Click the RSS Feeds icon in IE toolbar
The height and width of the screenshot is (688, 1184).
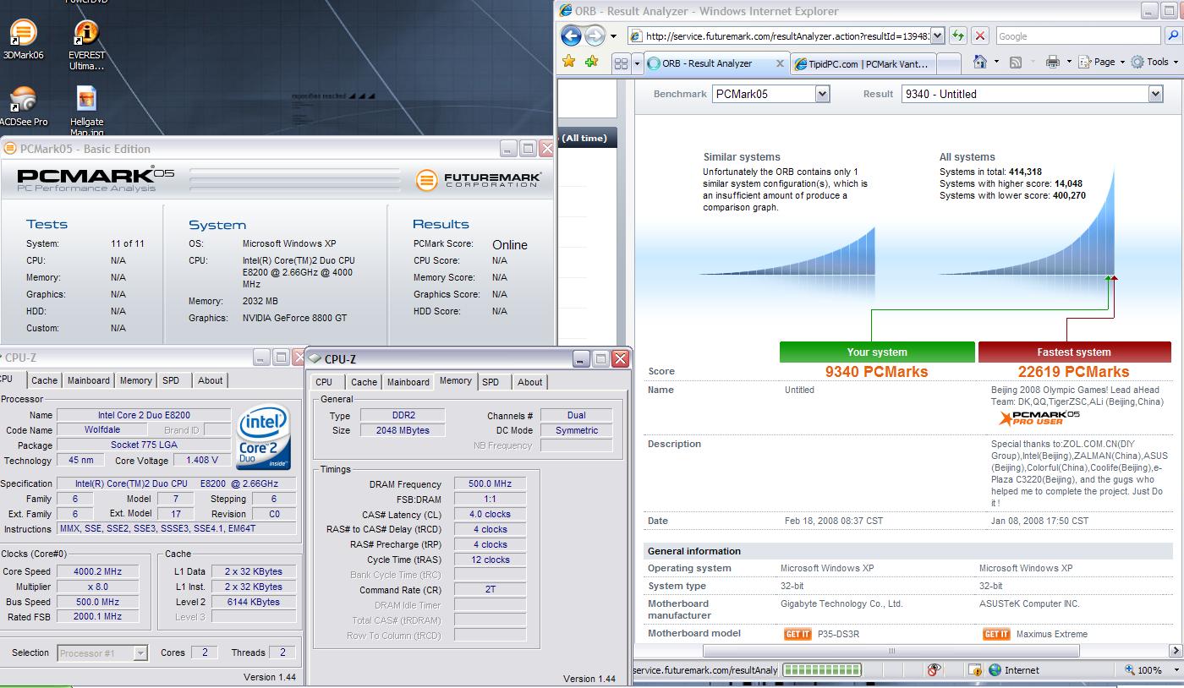pos(1016,62)
